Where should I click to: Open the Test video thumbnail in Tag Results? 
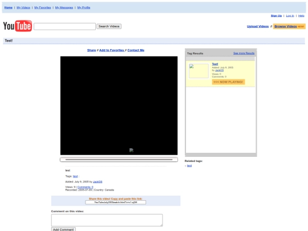click(x=198, y=71)
